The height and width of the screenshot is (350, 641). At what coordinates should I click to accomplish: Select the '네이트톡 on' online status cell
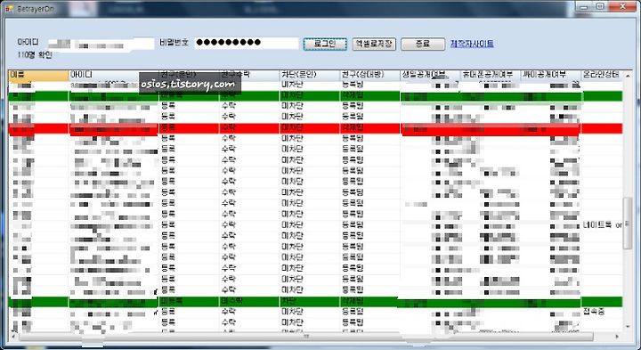point(602,225)
